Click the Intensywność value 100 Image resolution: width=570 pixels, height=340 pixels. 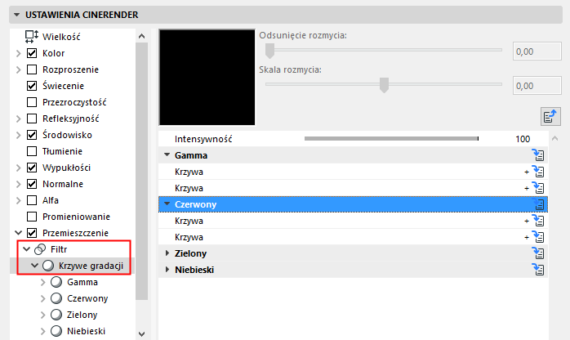coord(523,139)
